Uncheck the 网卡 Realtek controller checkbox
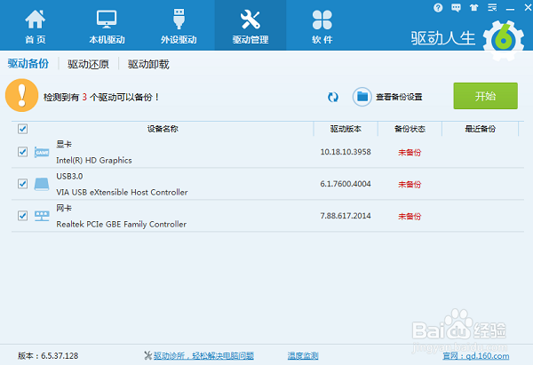 [x=23, y=216]
